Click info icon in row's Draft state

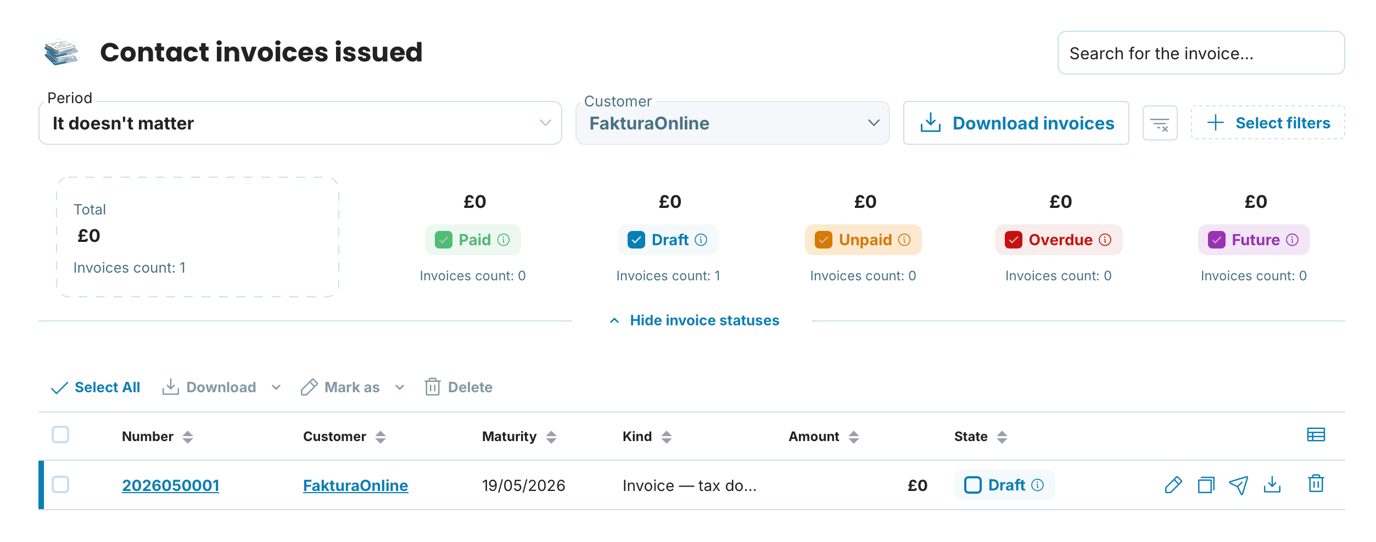click(x=1038, y=485)
